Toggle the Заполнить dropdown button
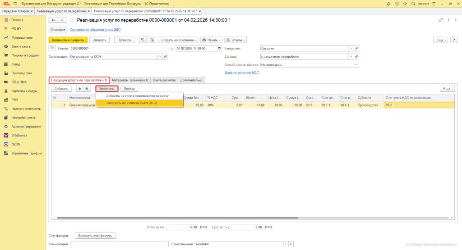 107,89
